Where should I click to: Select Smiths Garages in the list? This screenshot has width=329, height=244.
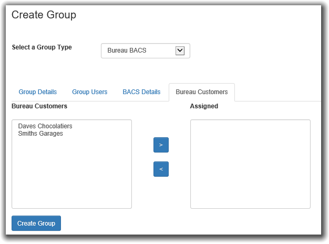click(40, 134)
